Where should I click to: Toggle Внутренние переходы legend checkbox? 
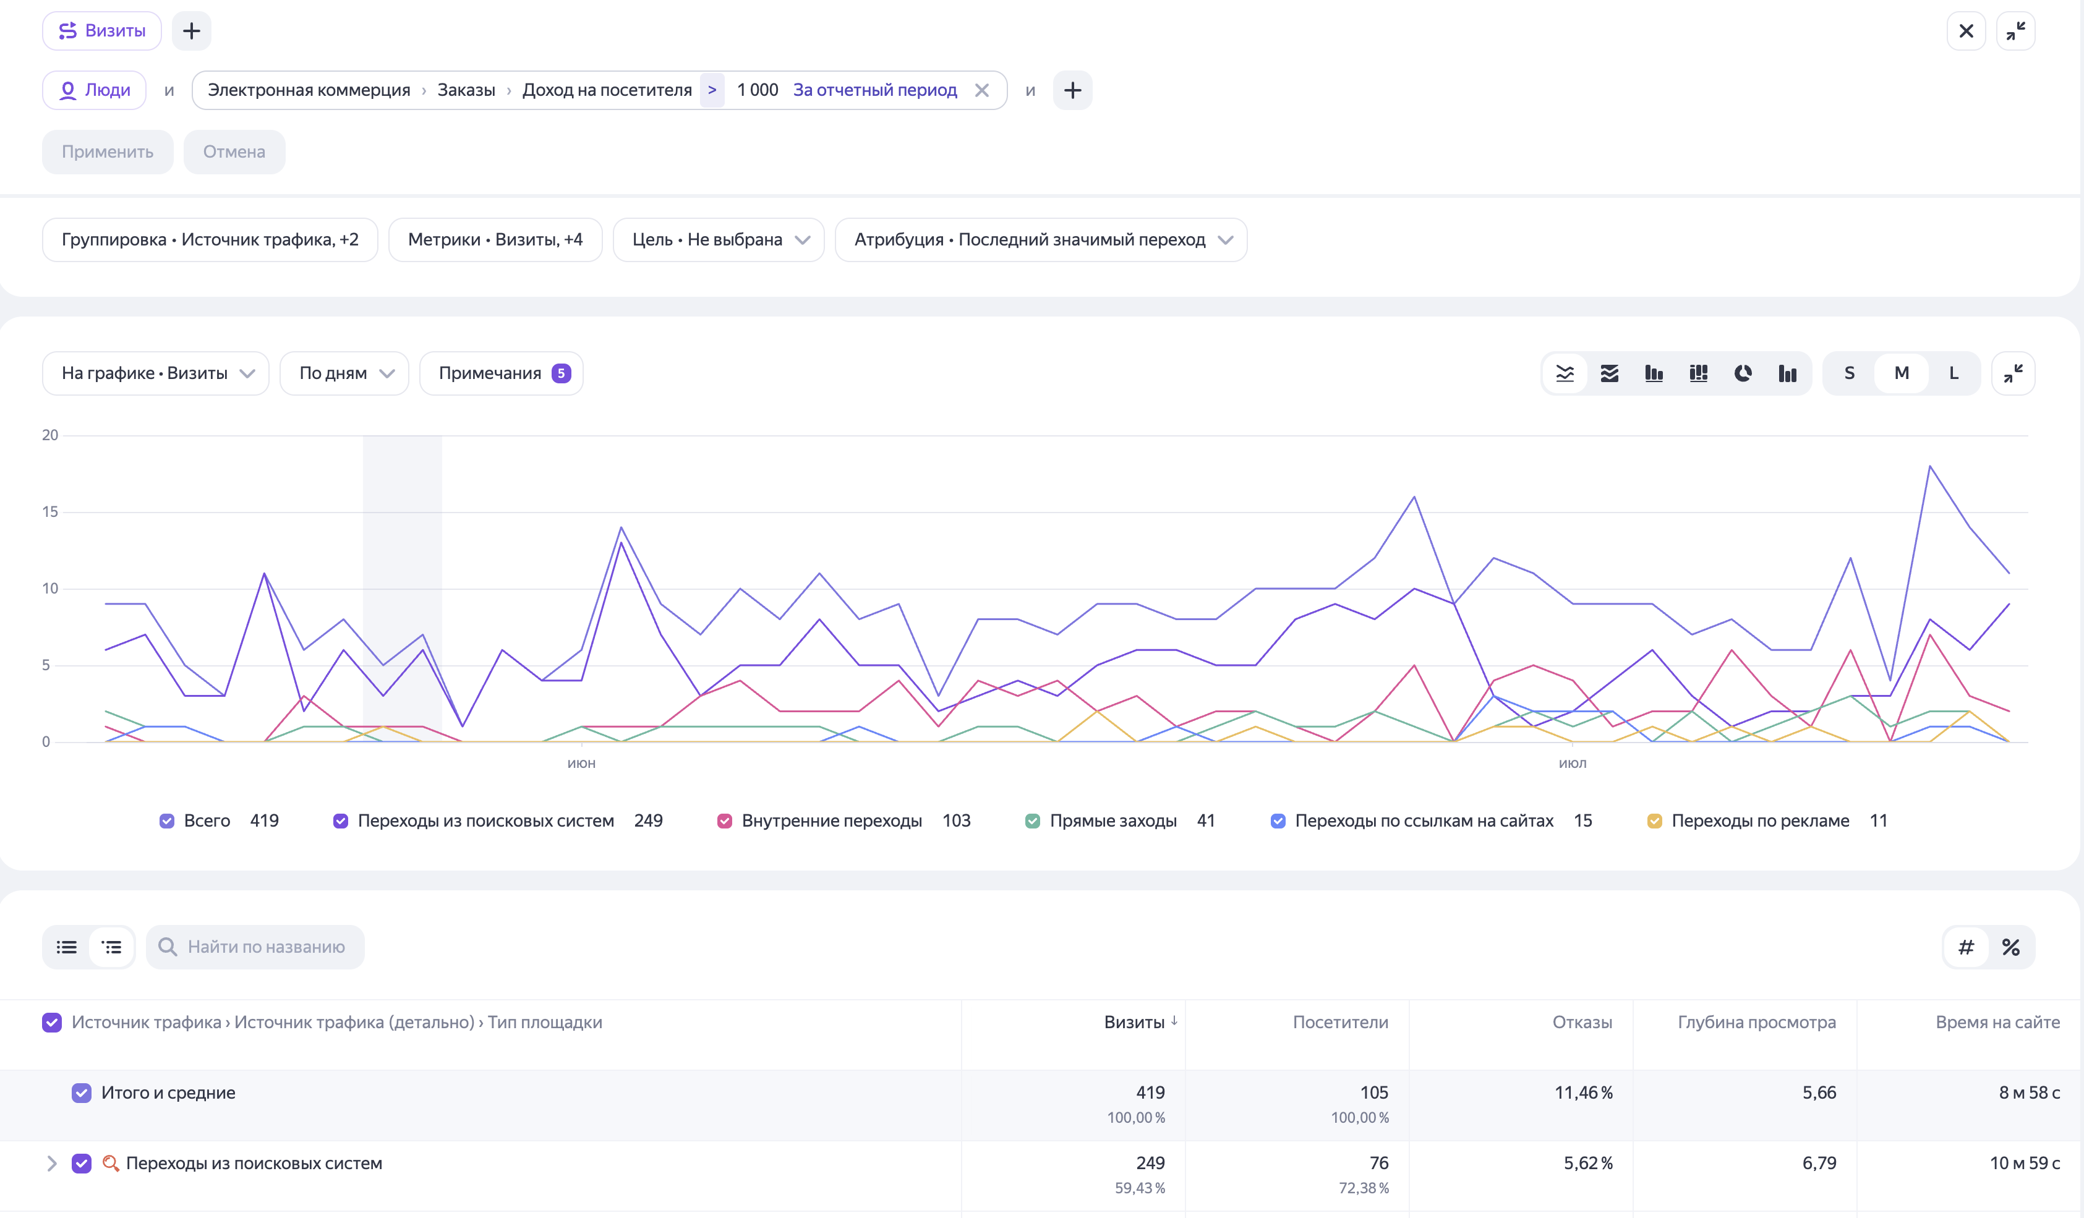click(724, 820)
